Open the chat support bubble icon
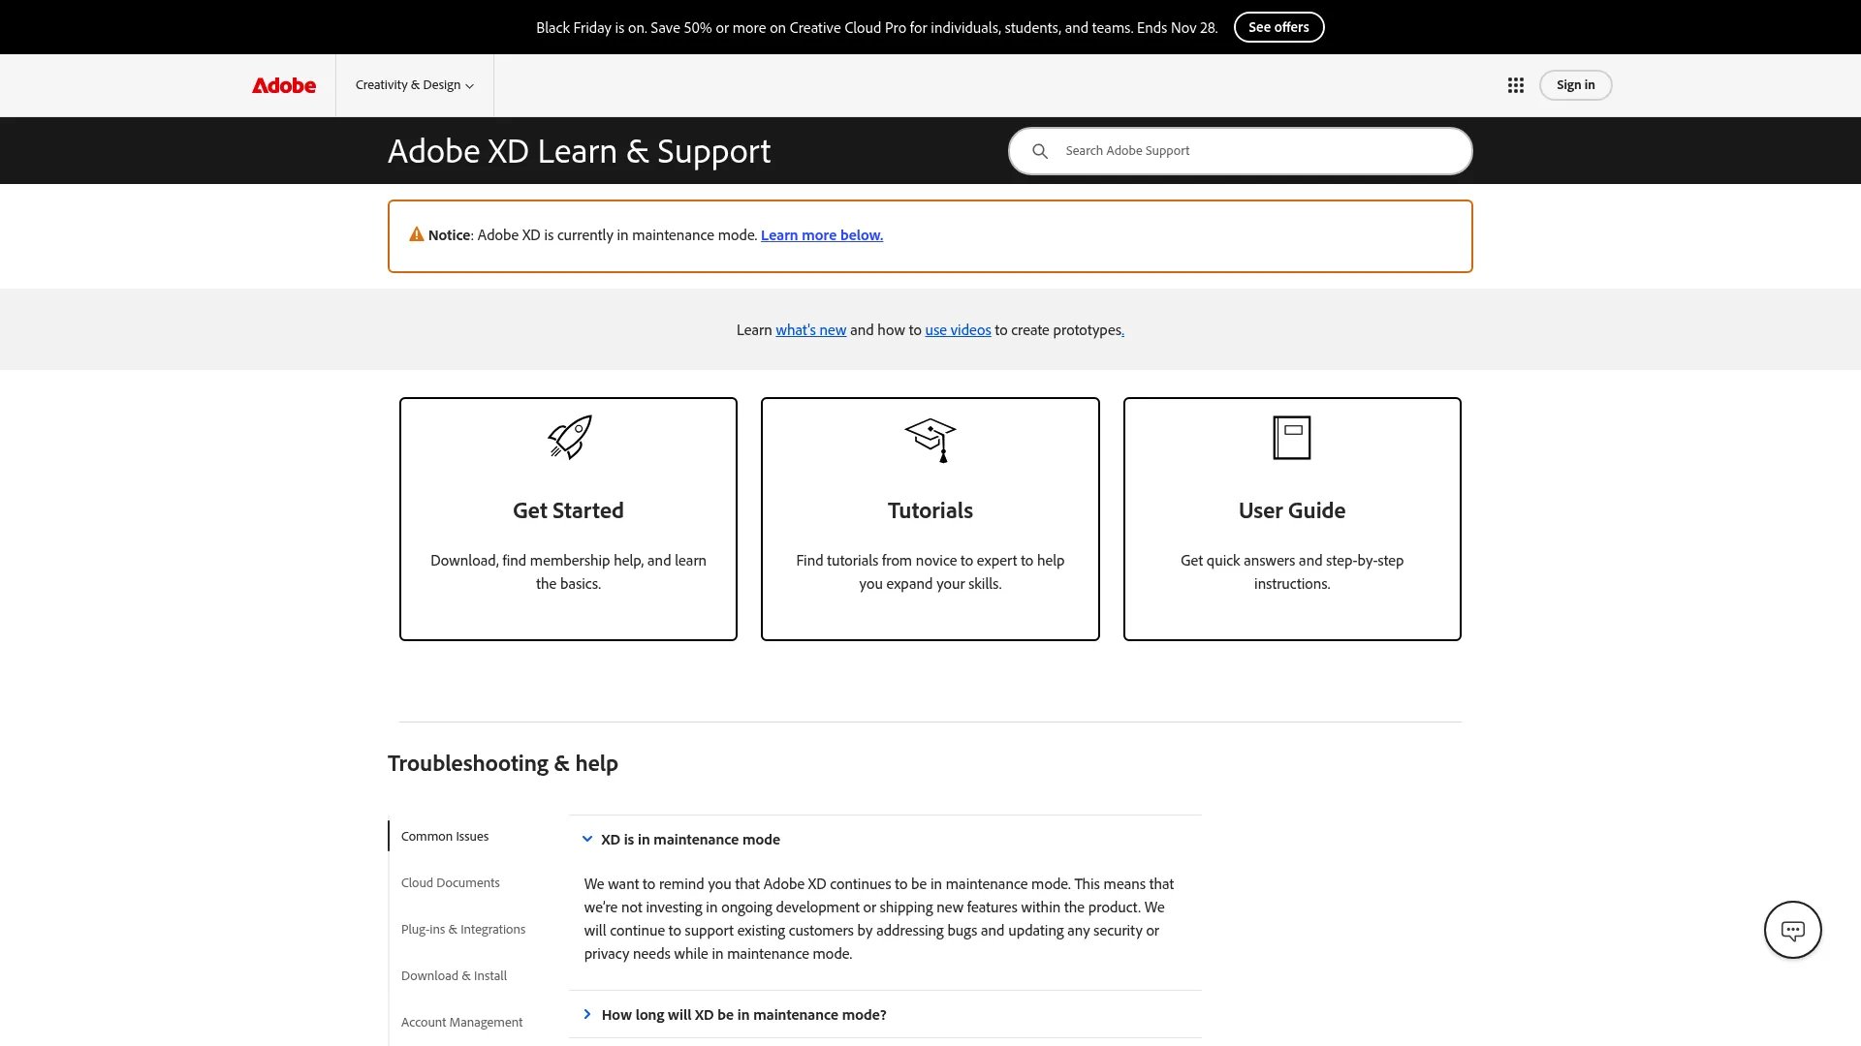Viewport: 1861px width, 1046px height. 1792,929
